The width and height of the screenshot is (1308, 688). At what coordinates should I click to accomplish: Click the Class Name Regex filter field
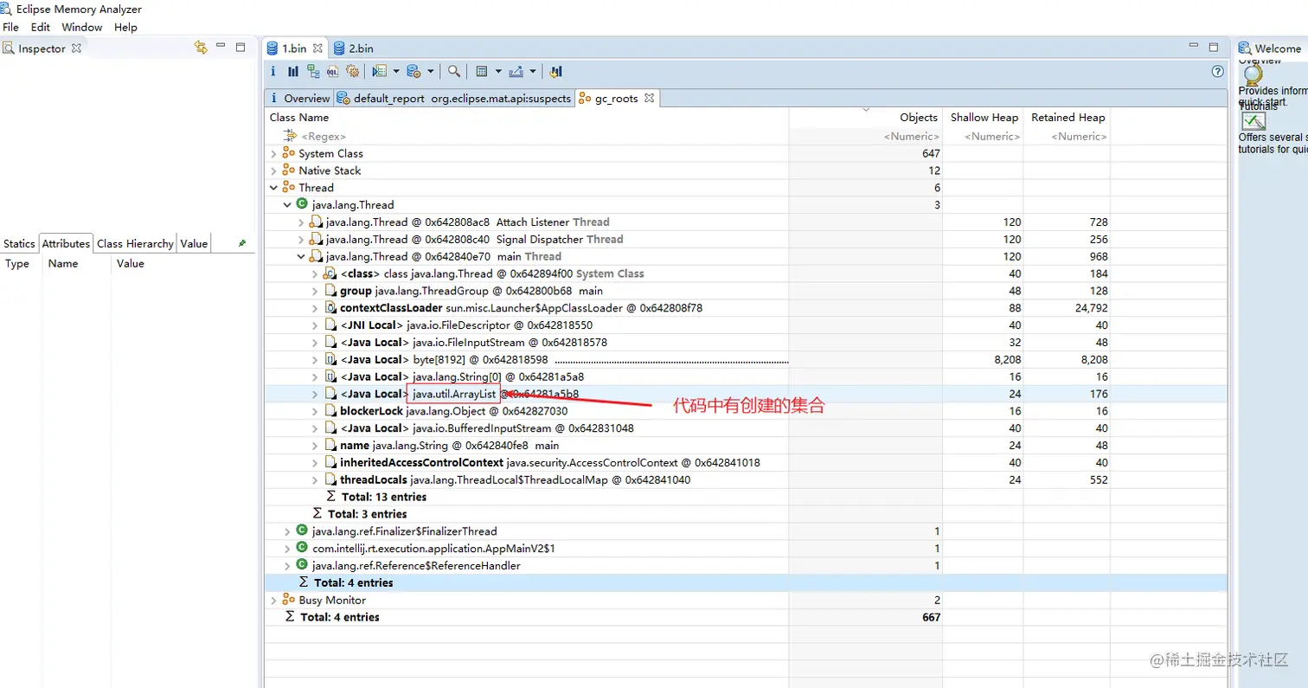pyautogui.click(x=527, y=136)
